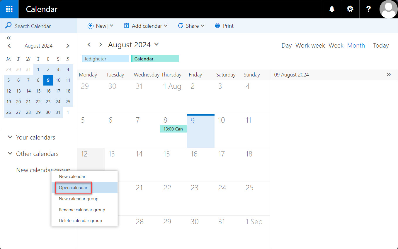Click the Other calendars label

(x=37, y=154)
